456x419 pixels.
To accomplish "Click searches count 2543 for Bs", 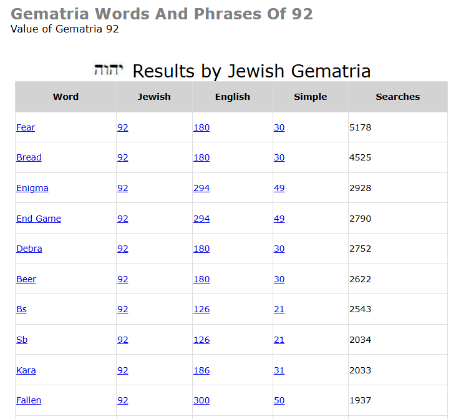I will [x=361, y=309].
